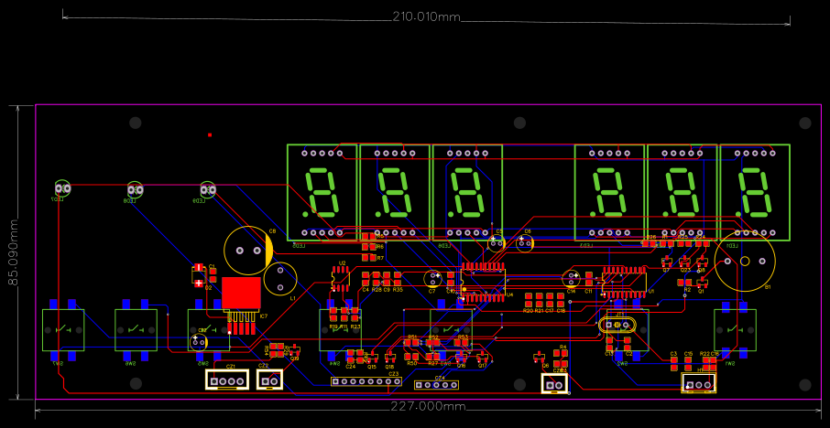Select the CZ3 eight-pin header

(x=366, y=381)
